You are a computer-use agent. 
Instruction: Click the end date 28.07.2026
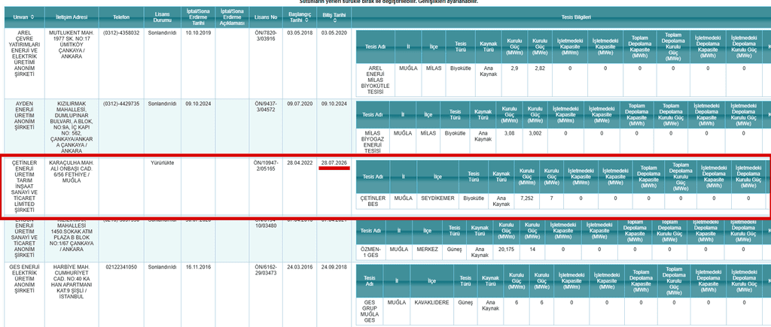[334, 162]
